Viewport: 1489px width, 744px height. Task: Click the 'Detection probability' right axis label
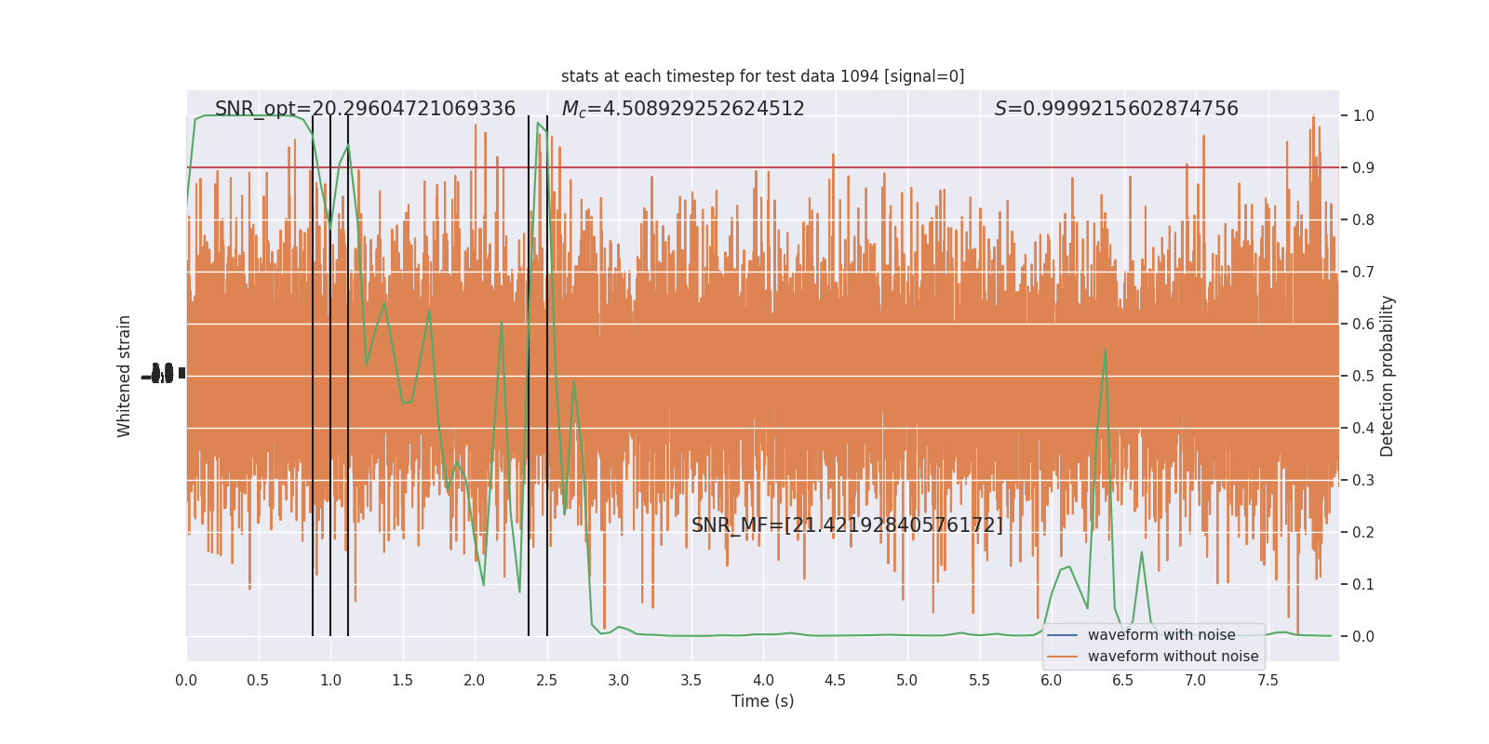point(1388,376)
